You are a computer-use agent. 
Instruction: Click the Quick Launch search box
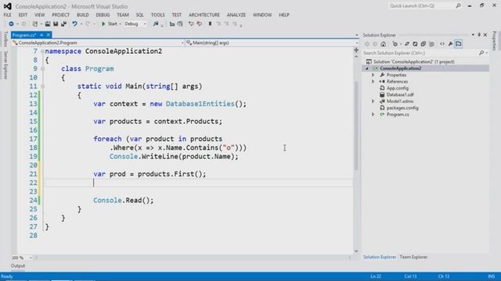click(421, 6)
